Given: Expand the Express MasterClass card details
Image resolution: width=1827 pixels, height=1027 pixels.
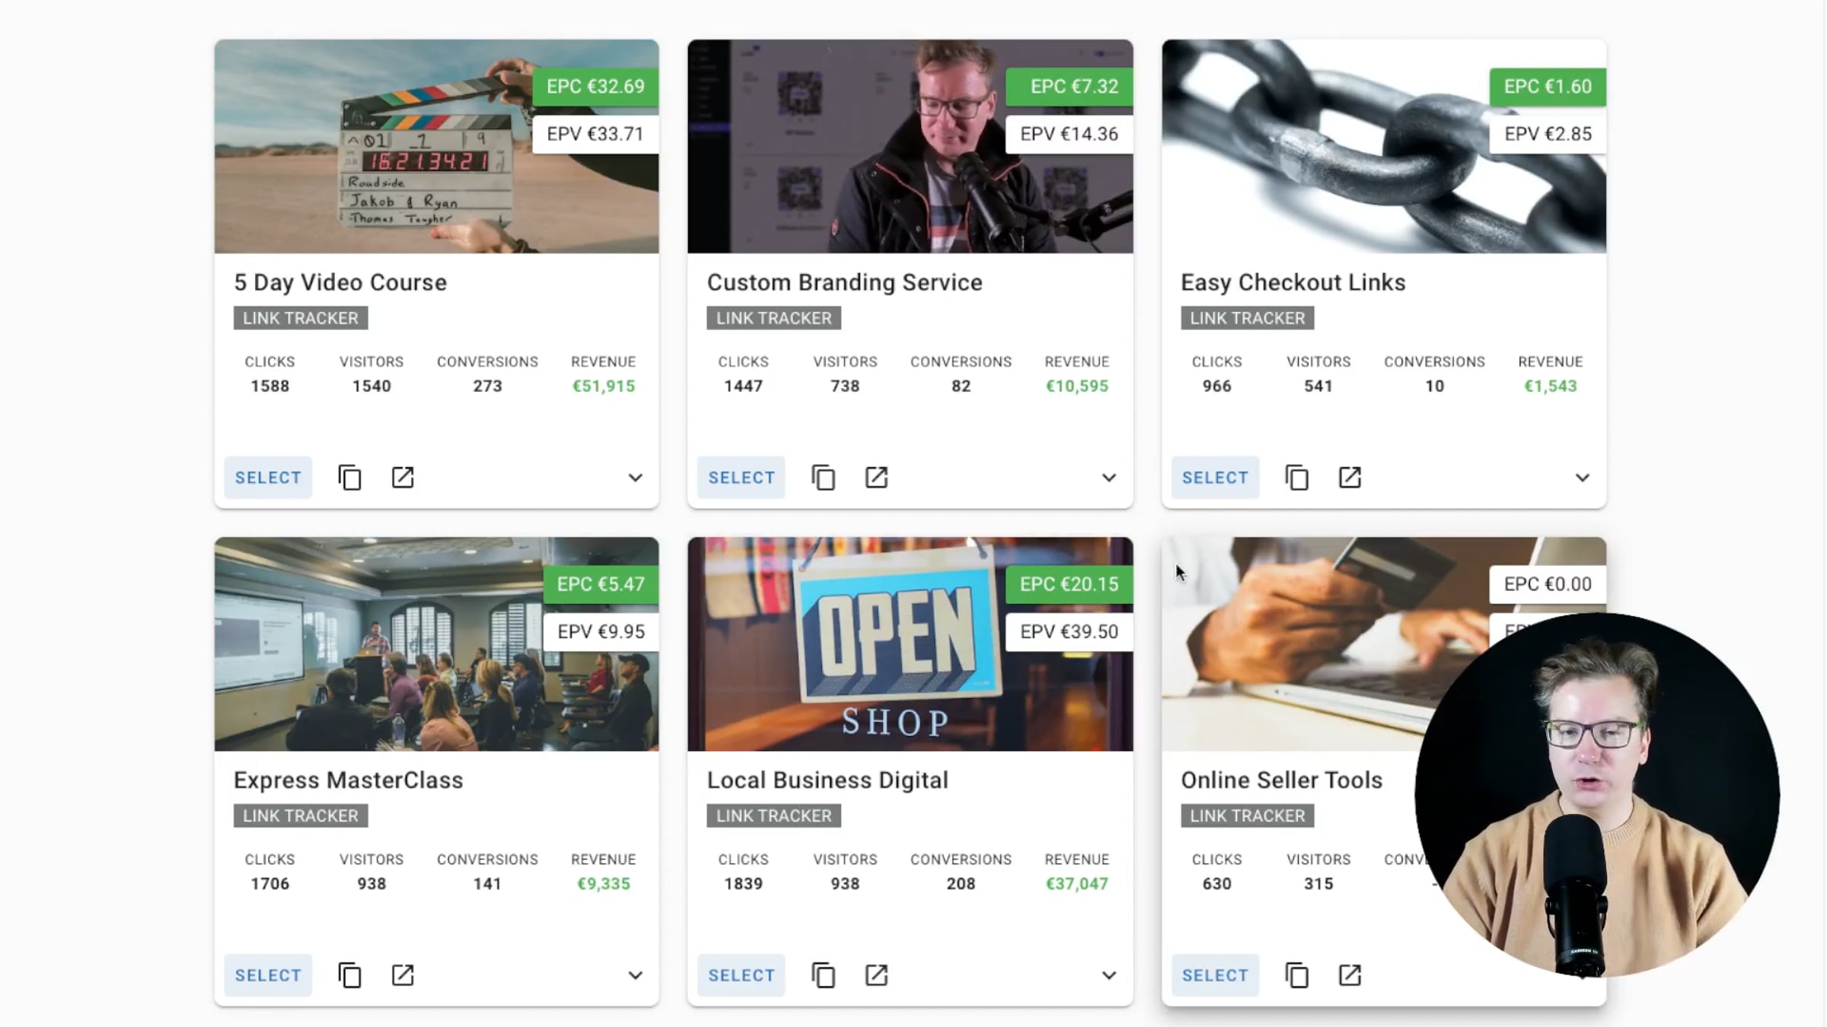Looking at the screenshot, I should coord(636,975).
